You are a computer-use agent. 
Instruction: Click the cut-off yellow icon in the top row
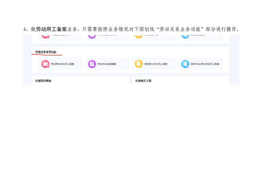[138, 37]
